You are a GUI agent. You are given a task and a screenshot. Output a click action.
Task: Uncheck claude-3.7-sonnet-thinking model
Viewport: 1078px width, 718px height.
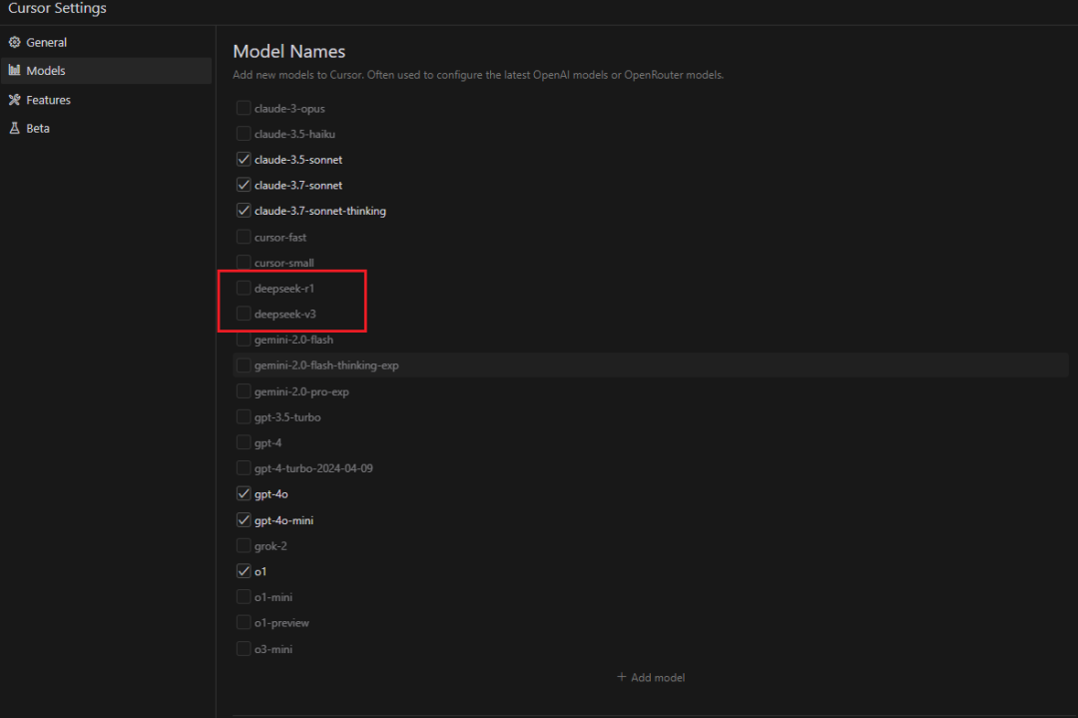tap(244, 211)
